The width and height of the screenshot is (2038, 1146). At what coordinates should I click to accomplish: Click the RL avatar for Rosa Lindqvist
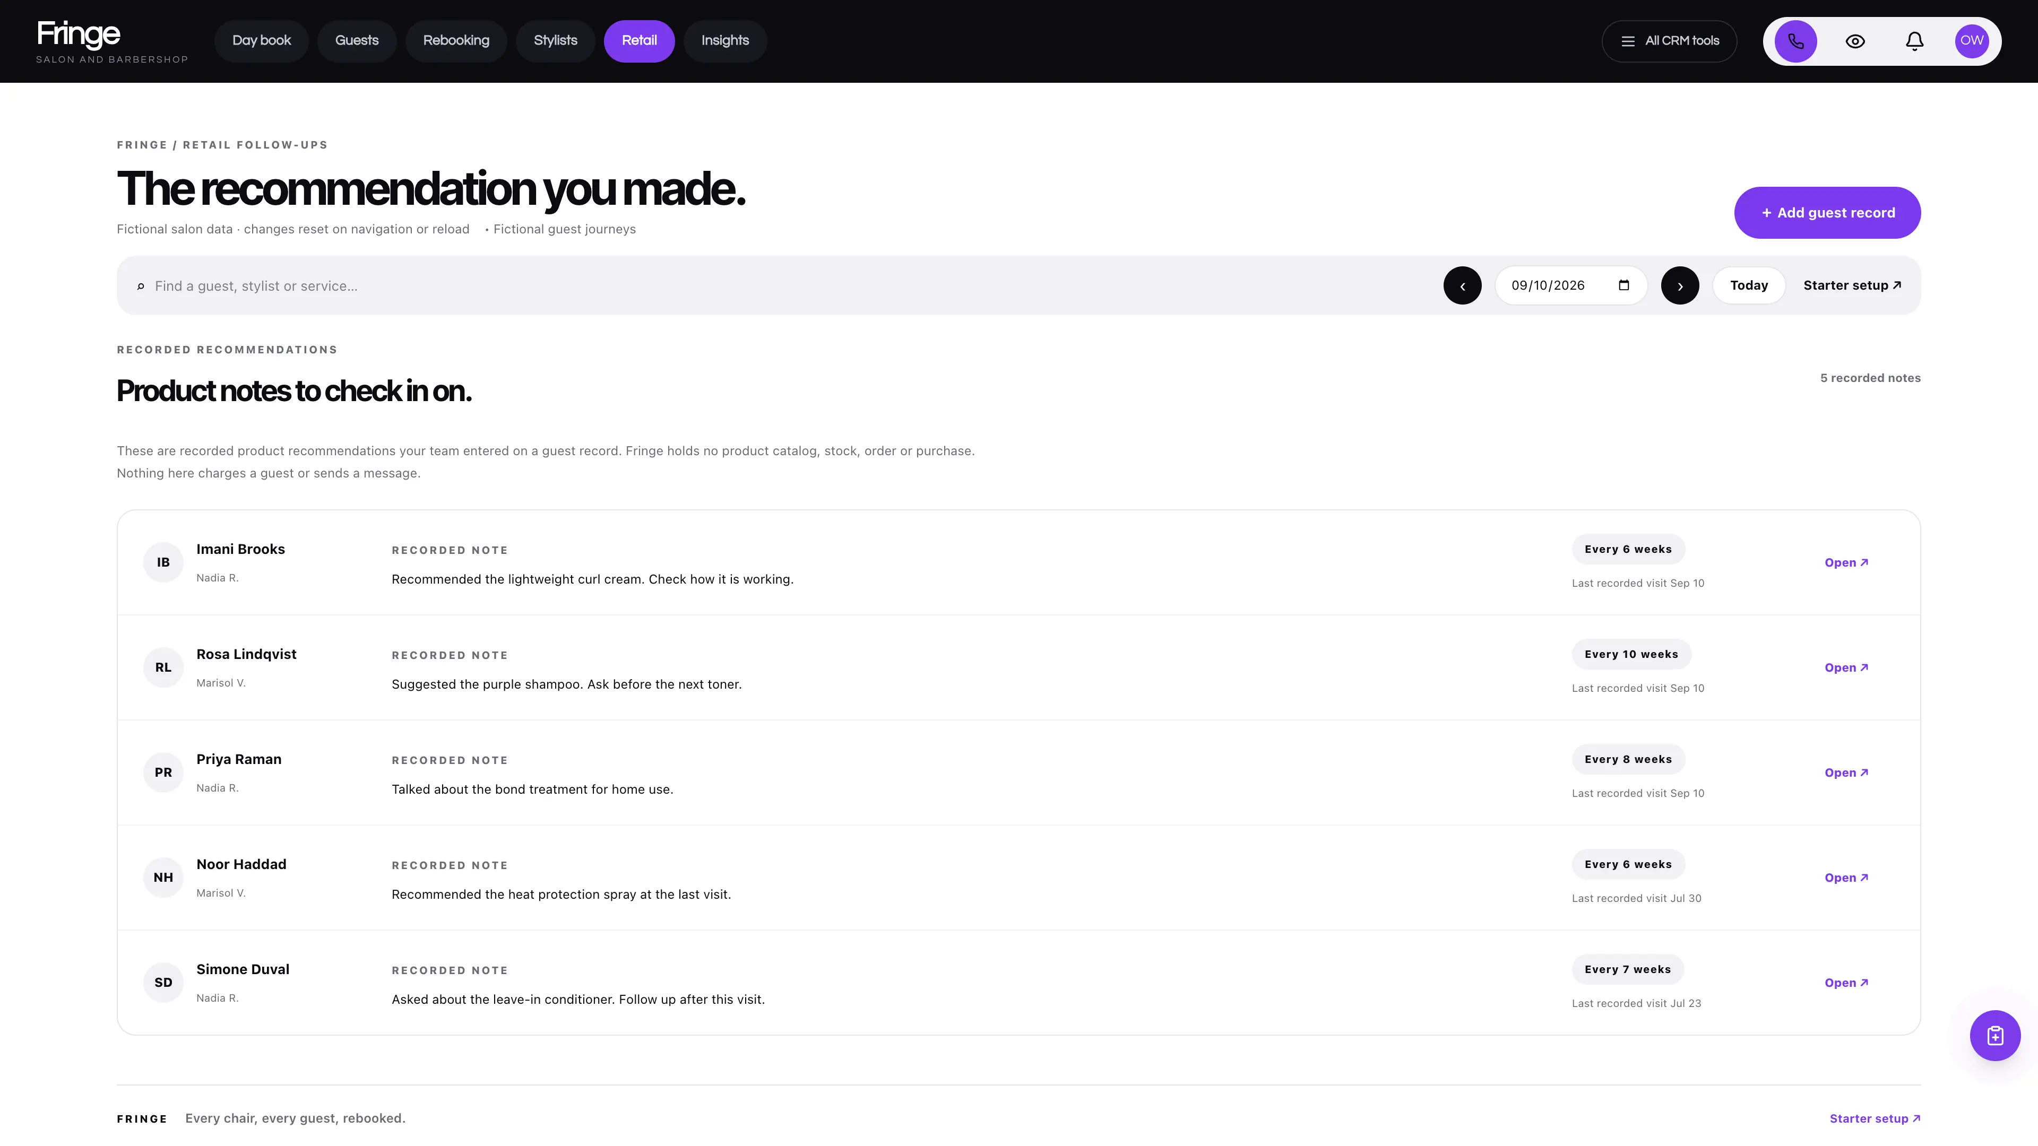pyautogui.click(x=163, y=667)
